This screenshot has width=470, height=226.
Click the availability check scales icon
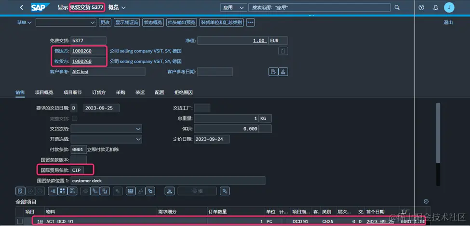click(x=85, y=191)
